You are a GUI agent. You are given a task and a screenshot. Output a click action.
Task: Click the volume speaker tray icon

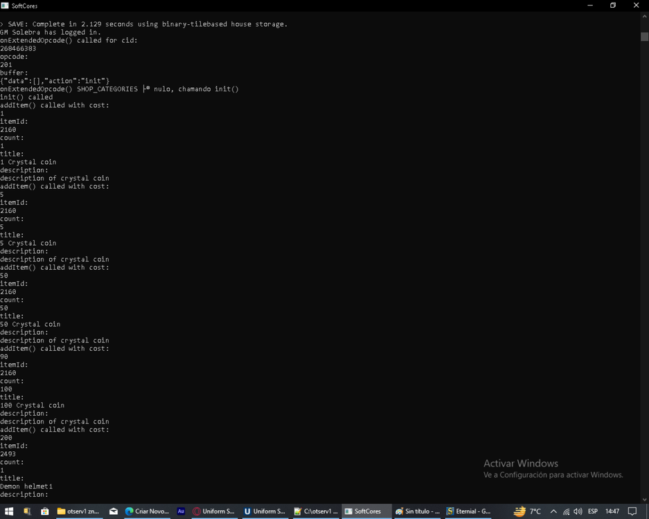[x=578, y=511]
